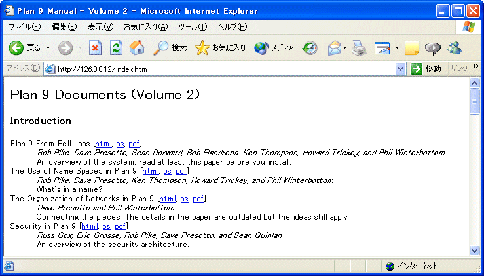Click the 'Introduction' section heading
This screenshot has width=484, height=276.
pyautogui.click(x=41, y=121)
